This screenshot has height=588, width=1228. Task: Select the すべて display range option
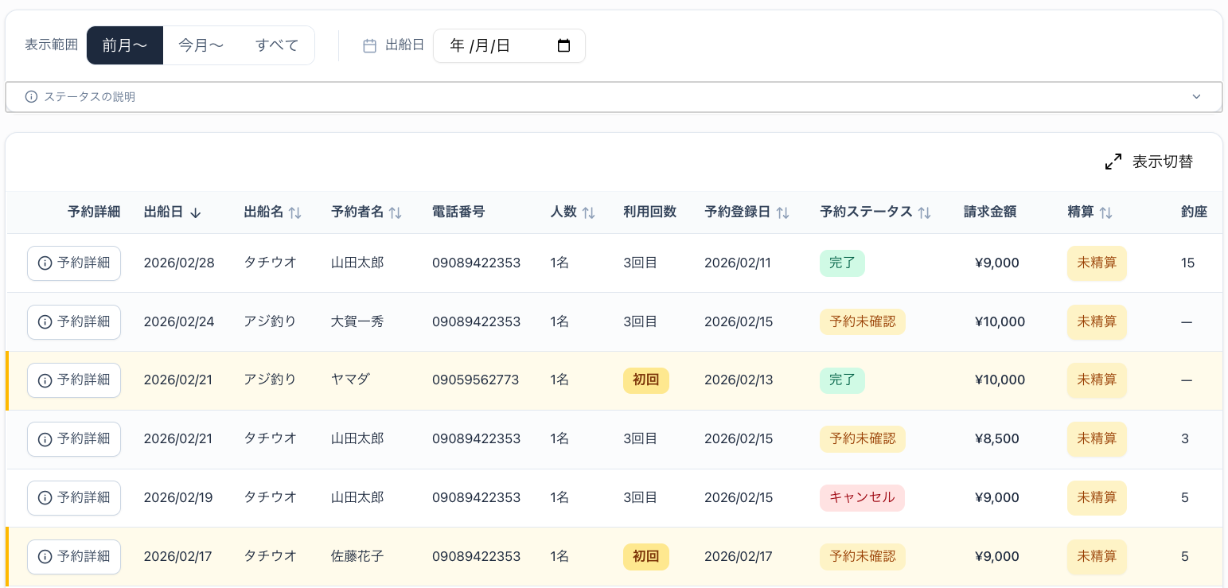click(276, 45)
